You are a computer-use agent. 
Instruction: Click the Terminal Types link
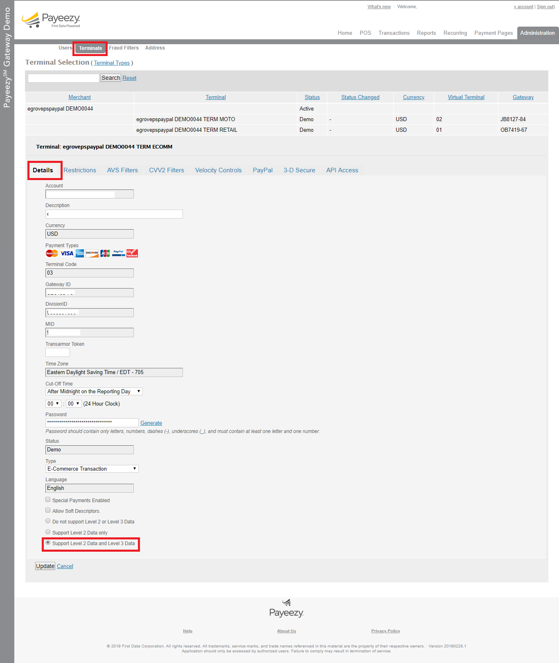pyautogui.click(x=112, y=63)
